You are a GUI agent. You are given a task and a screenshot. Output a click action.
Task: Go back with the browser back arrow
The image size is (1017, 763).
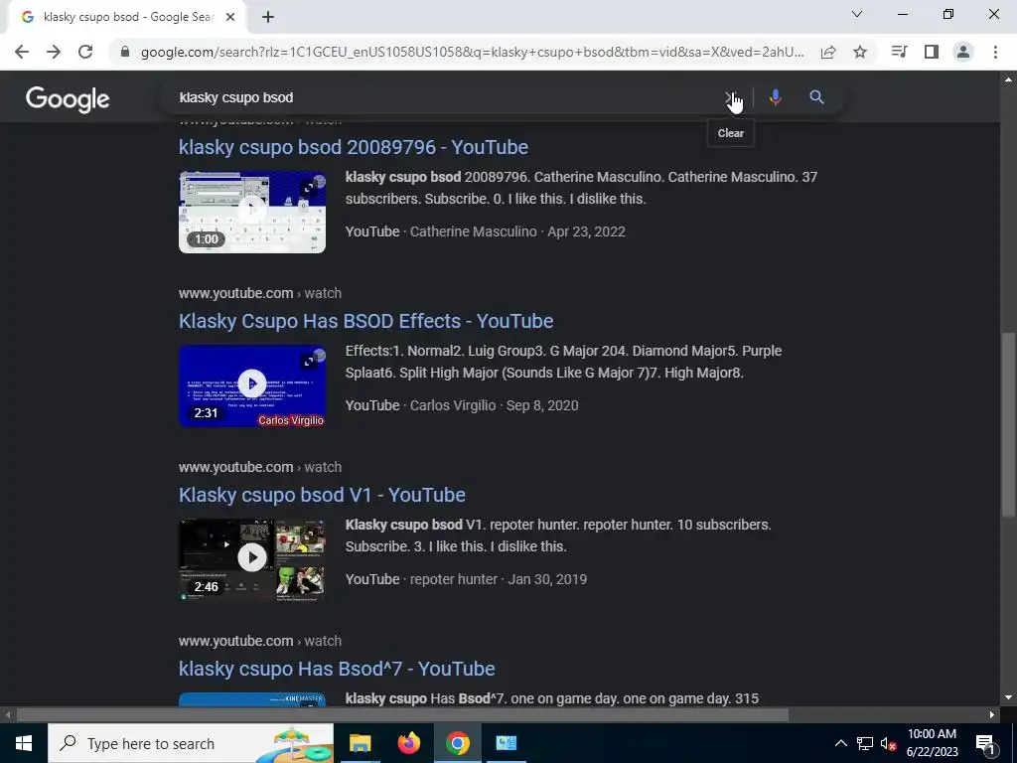tap(22, 52)
